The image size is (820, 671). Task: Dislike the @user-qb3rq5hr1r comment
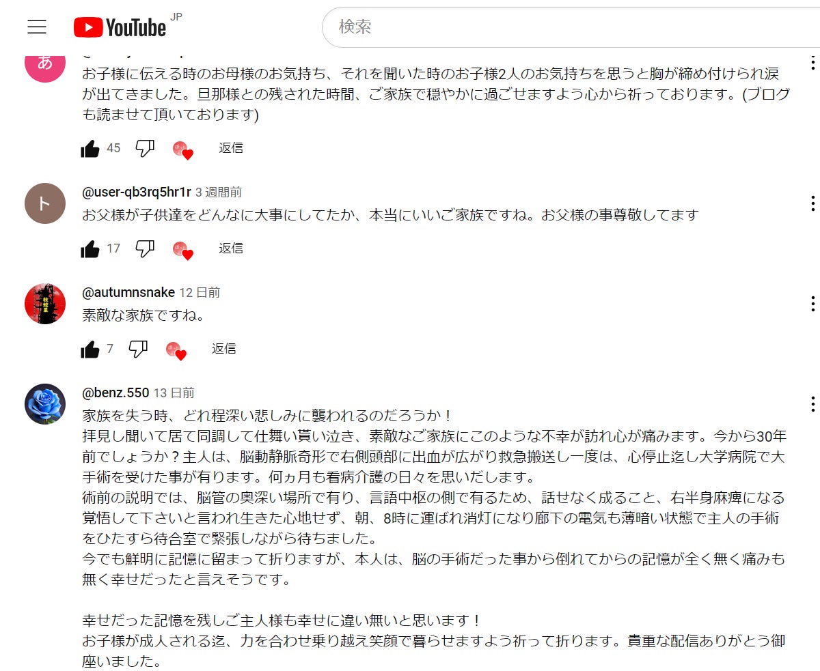coord(145,248)
